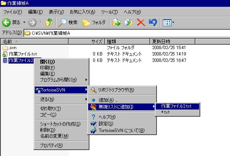Open the 表示(V) menu
Viewport: 230px width, 156px height.
point(56,12)
